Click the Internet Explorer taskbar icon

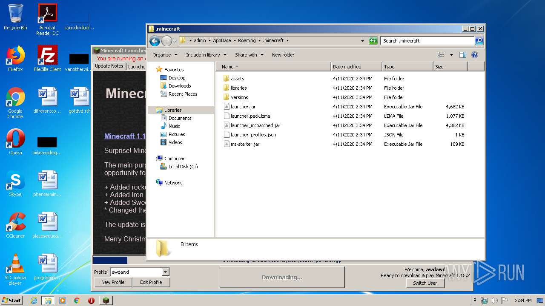34,300
